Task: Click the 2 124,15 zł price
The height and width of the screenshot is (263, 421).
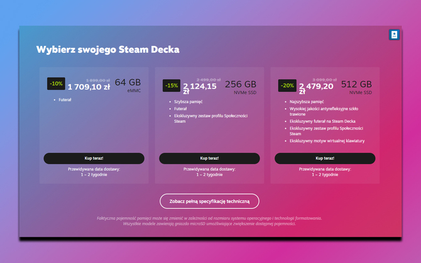Action: 200,88
